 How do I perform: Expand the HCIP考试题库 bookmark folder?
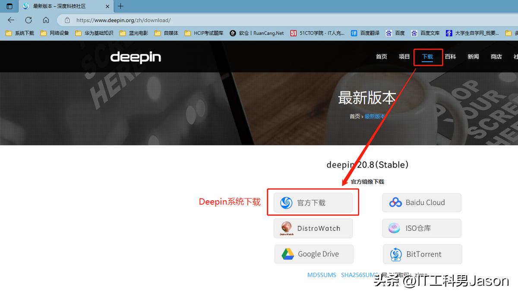point(201,32)
